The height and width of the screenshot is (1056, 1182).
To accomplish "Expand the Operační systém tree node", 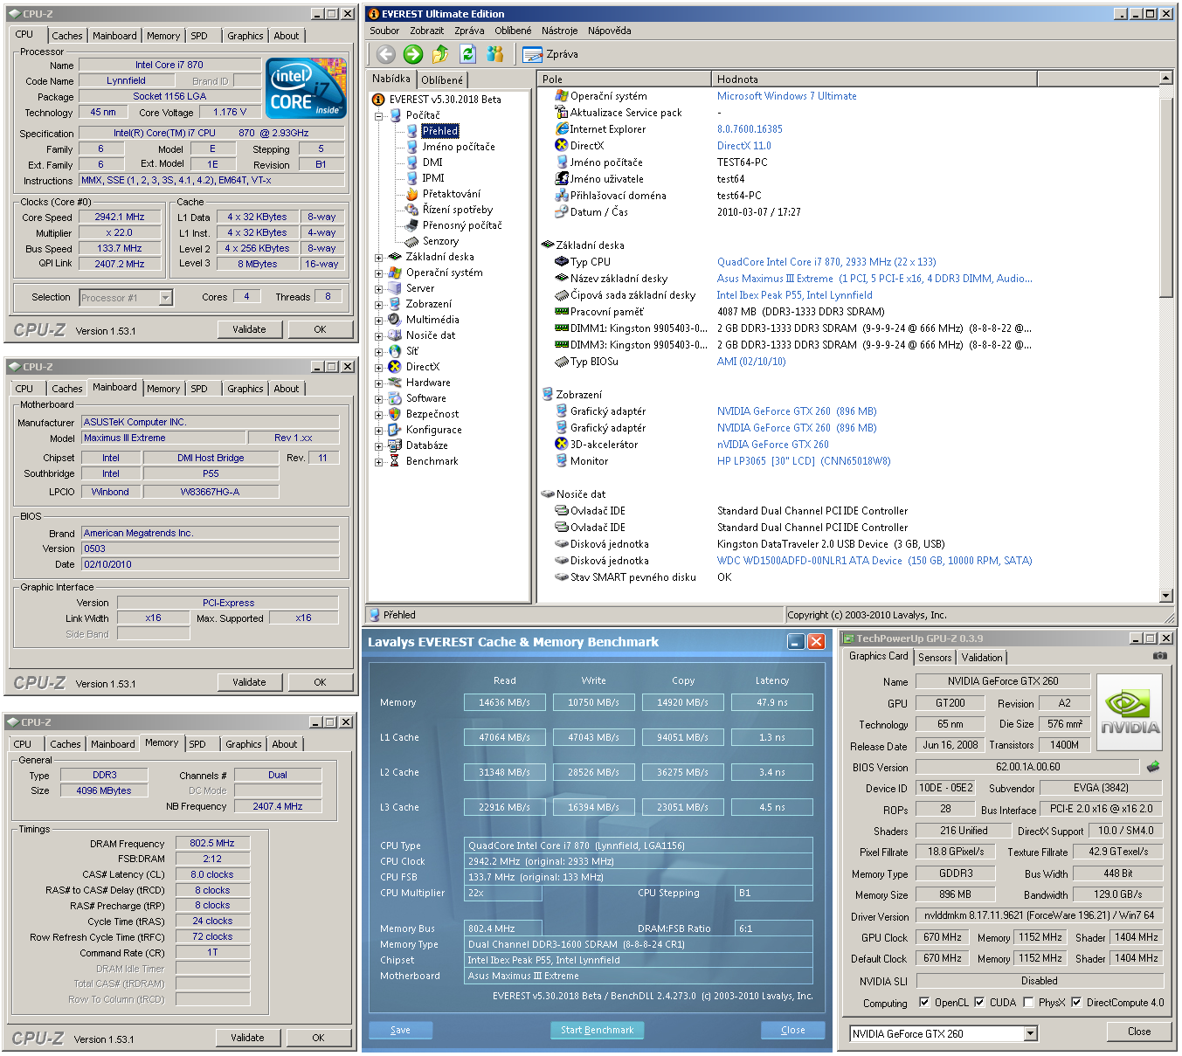I will [379, 273].
